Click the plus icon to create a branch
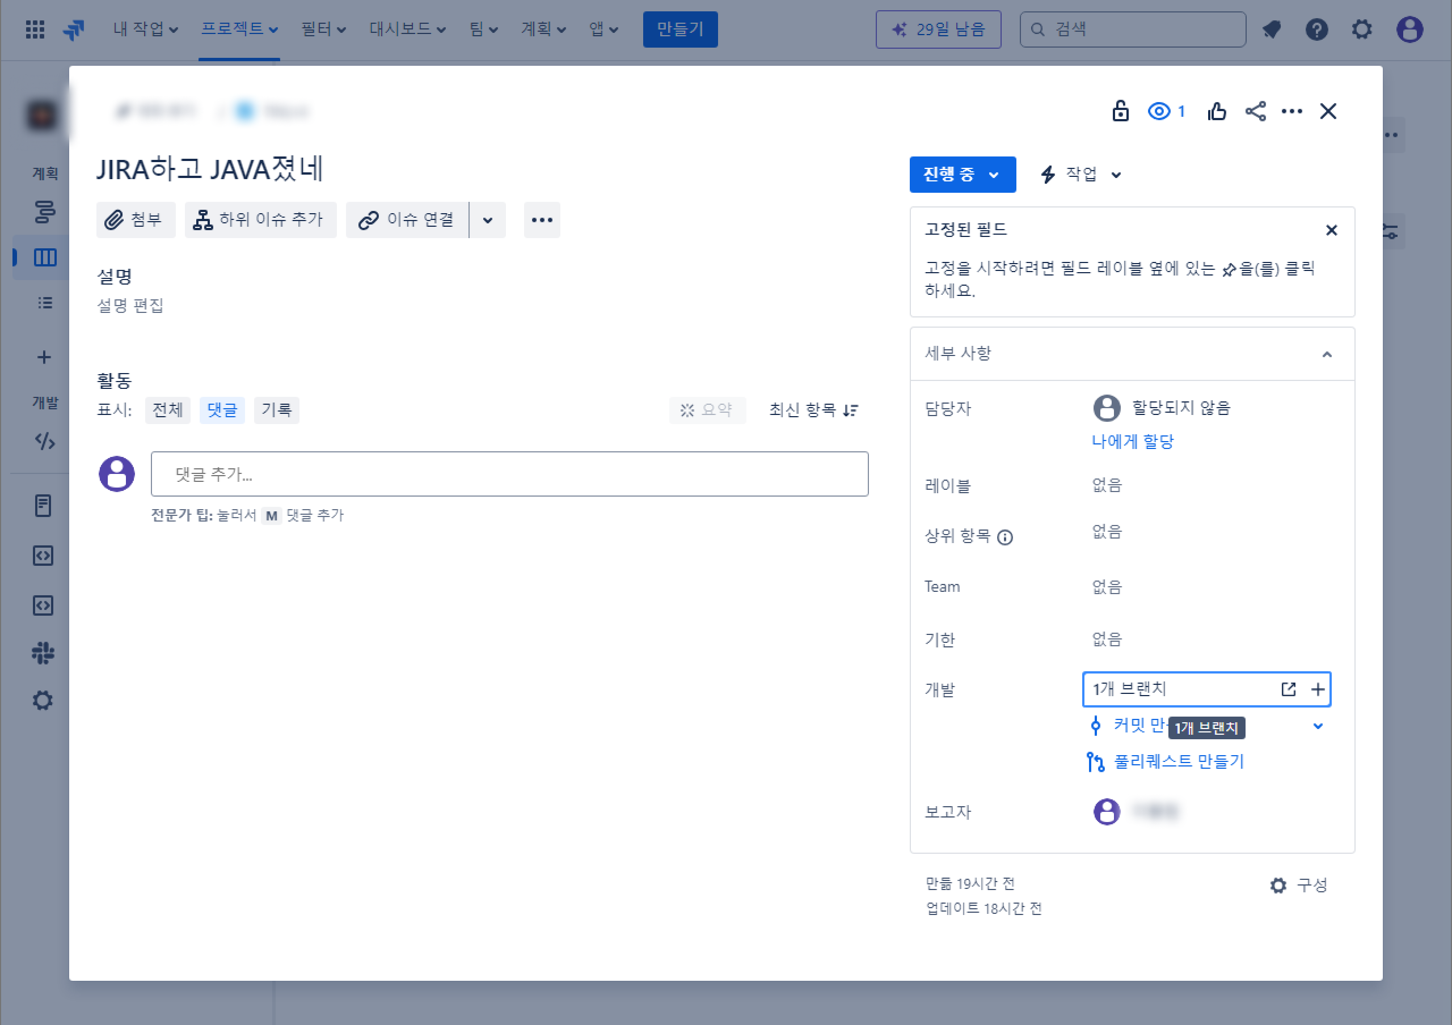 (1318, 689)
